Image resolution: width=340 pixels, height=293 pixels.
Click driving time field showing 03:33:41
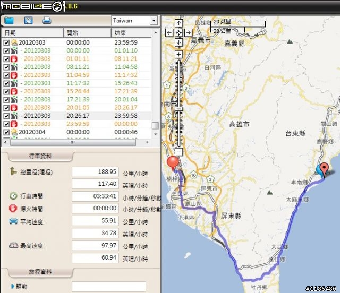[95, 196]
